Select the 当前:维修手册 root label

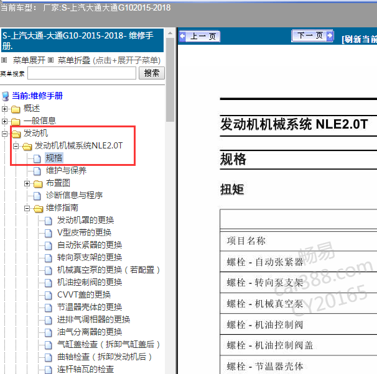37,96
